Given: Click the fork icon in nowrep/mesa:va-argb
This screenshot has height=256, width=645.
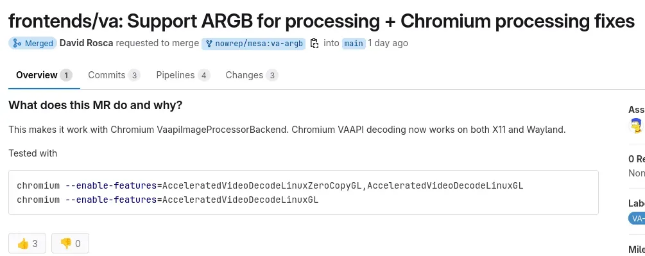Looking at the screenshot, I should point(209,44).
